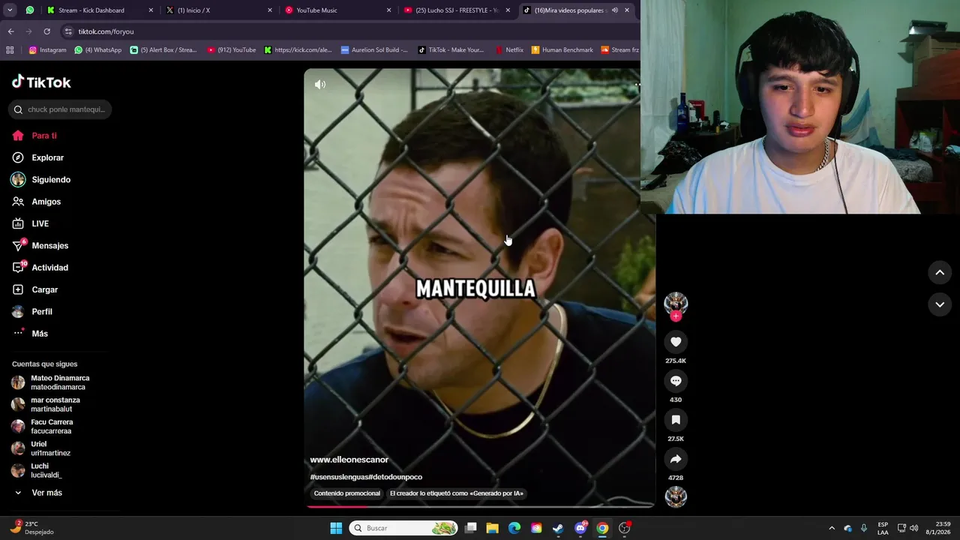Open Mateo Dinamarca's followed account
The width and height of the screenshot is (960, 540).
tap(51, 382)
